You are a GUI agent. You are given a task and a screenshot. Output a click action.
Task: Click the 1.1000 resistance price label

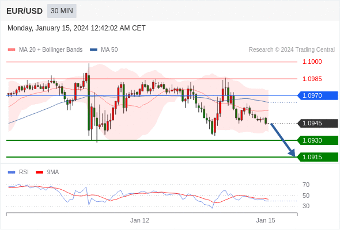pyautogui.click(x=312, y=62)
